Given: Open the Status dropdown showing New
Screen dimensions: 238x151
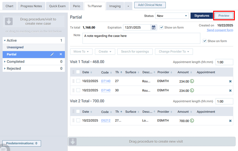Looking at the screenshot, I should (x=172, y=16).
